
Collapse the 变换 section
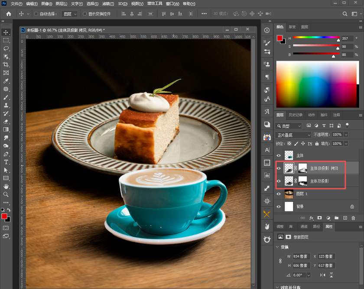point(277,247)
